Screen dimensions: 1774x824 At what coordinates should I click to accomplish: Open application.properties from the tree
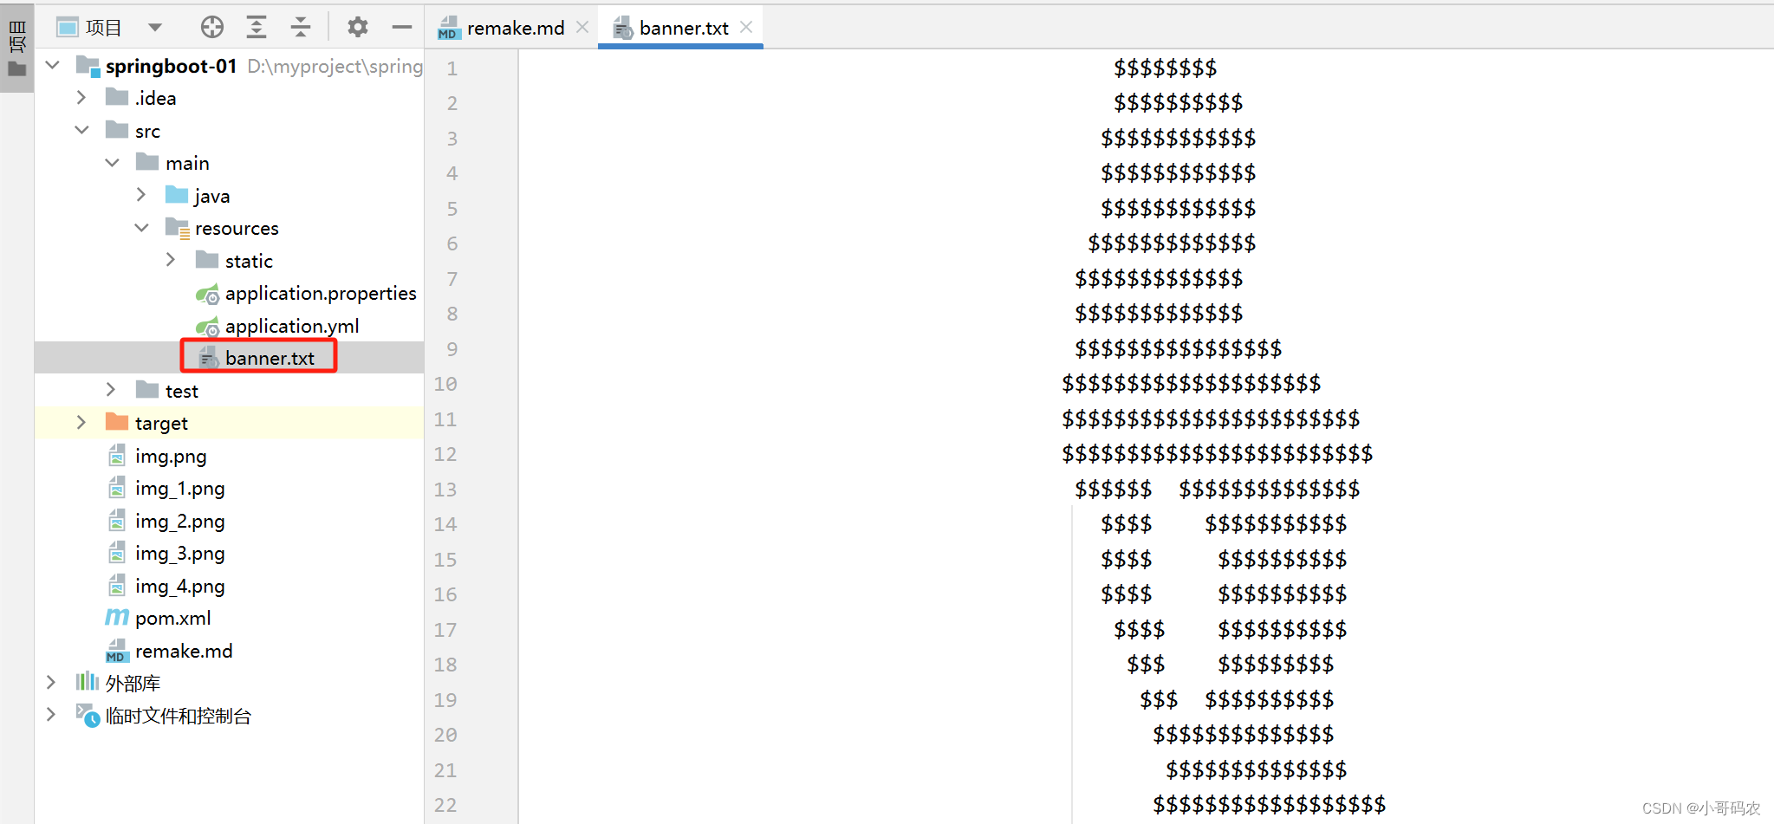pos(320,293)
